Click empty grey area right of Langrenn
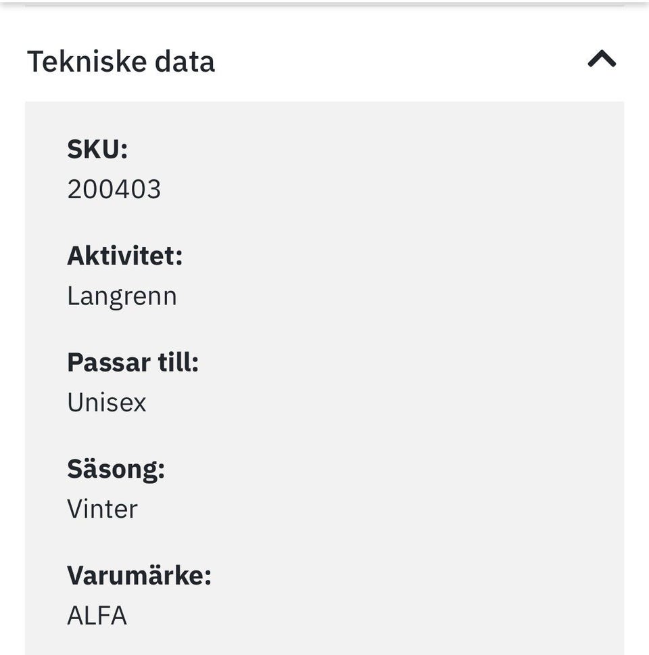 (x=406, y=296)
